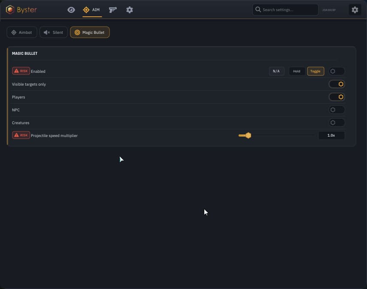The height and width of the screenshot is (289, 367).
Task: Click the 1.0x multiplier value box
Action: tap(331, 135)
